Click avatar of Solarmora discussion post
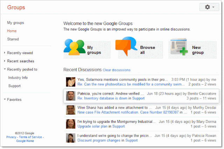 pos(71,82)
